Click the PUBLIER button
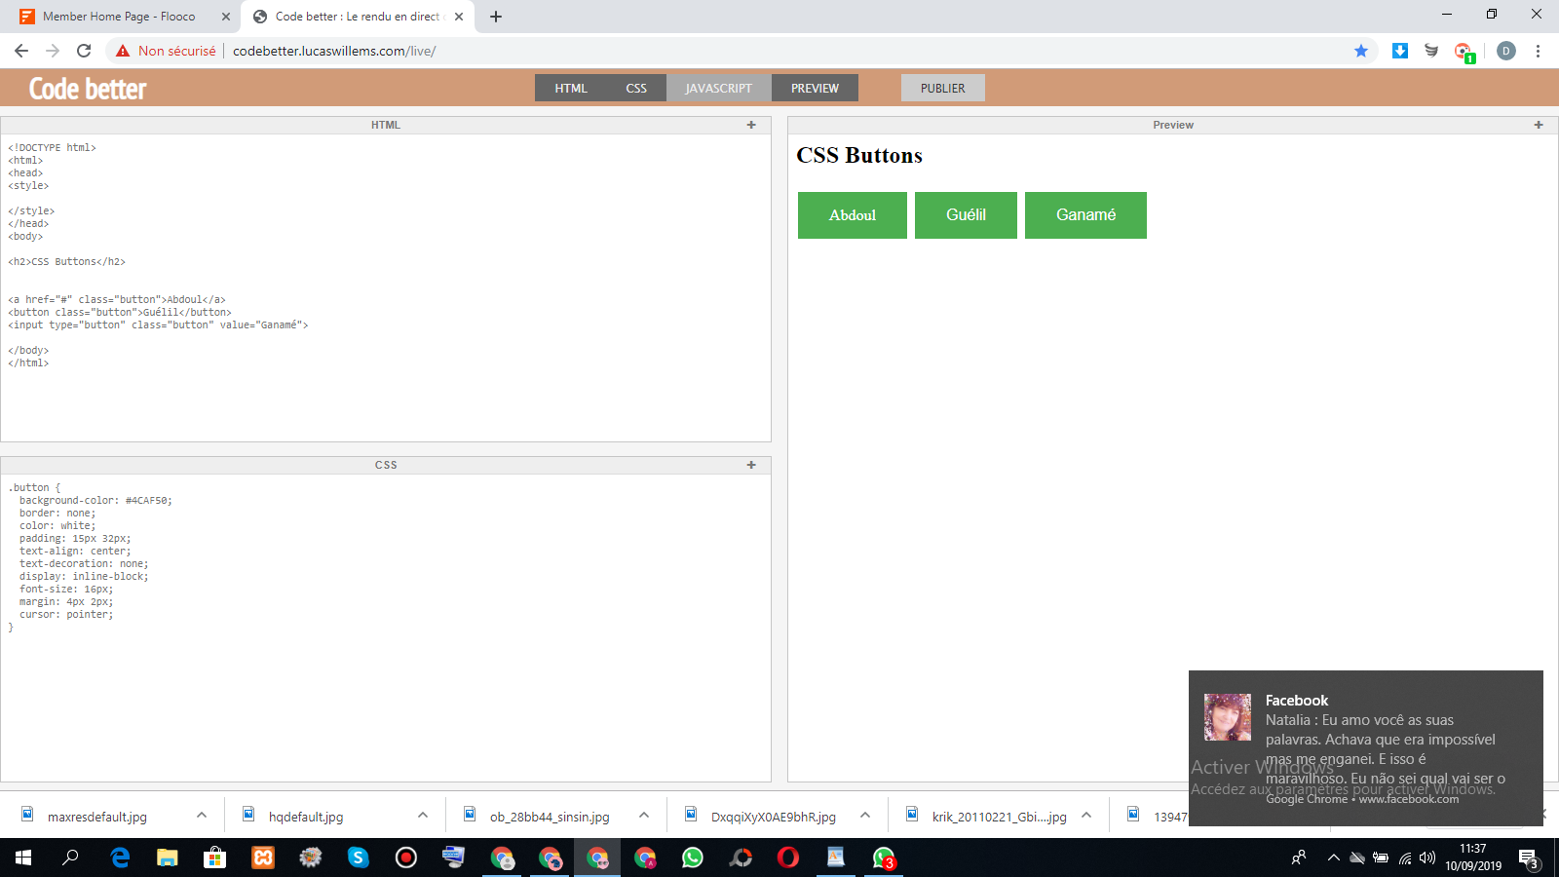This screenshot has width=1559, height=877. pyautogui.click(x=942, y=88)
